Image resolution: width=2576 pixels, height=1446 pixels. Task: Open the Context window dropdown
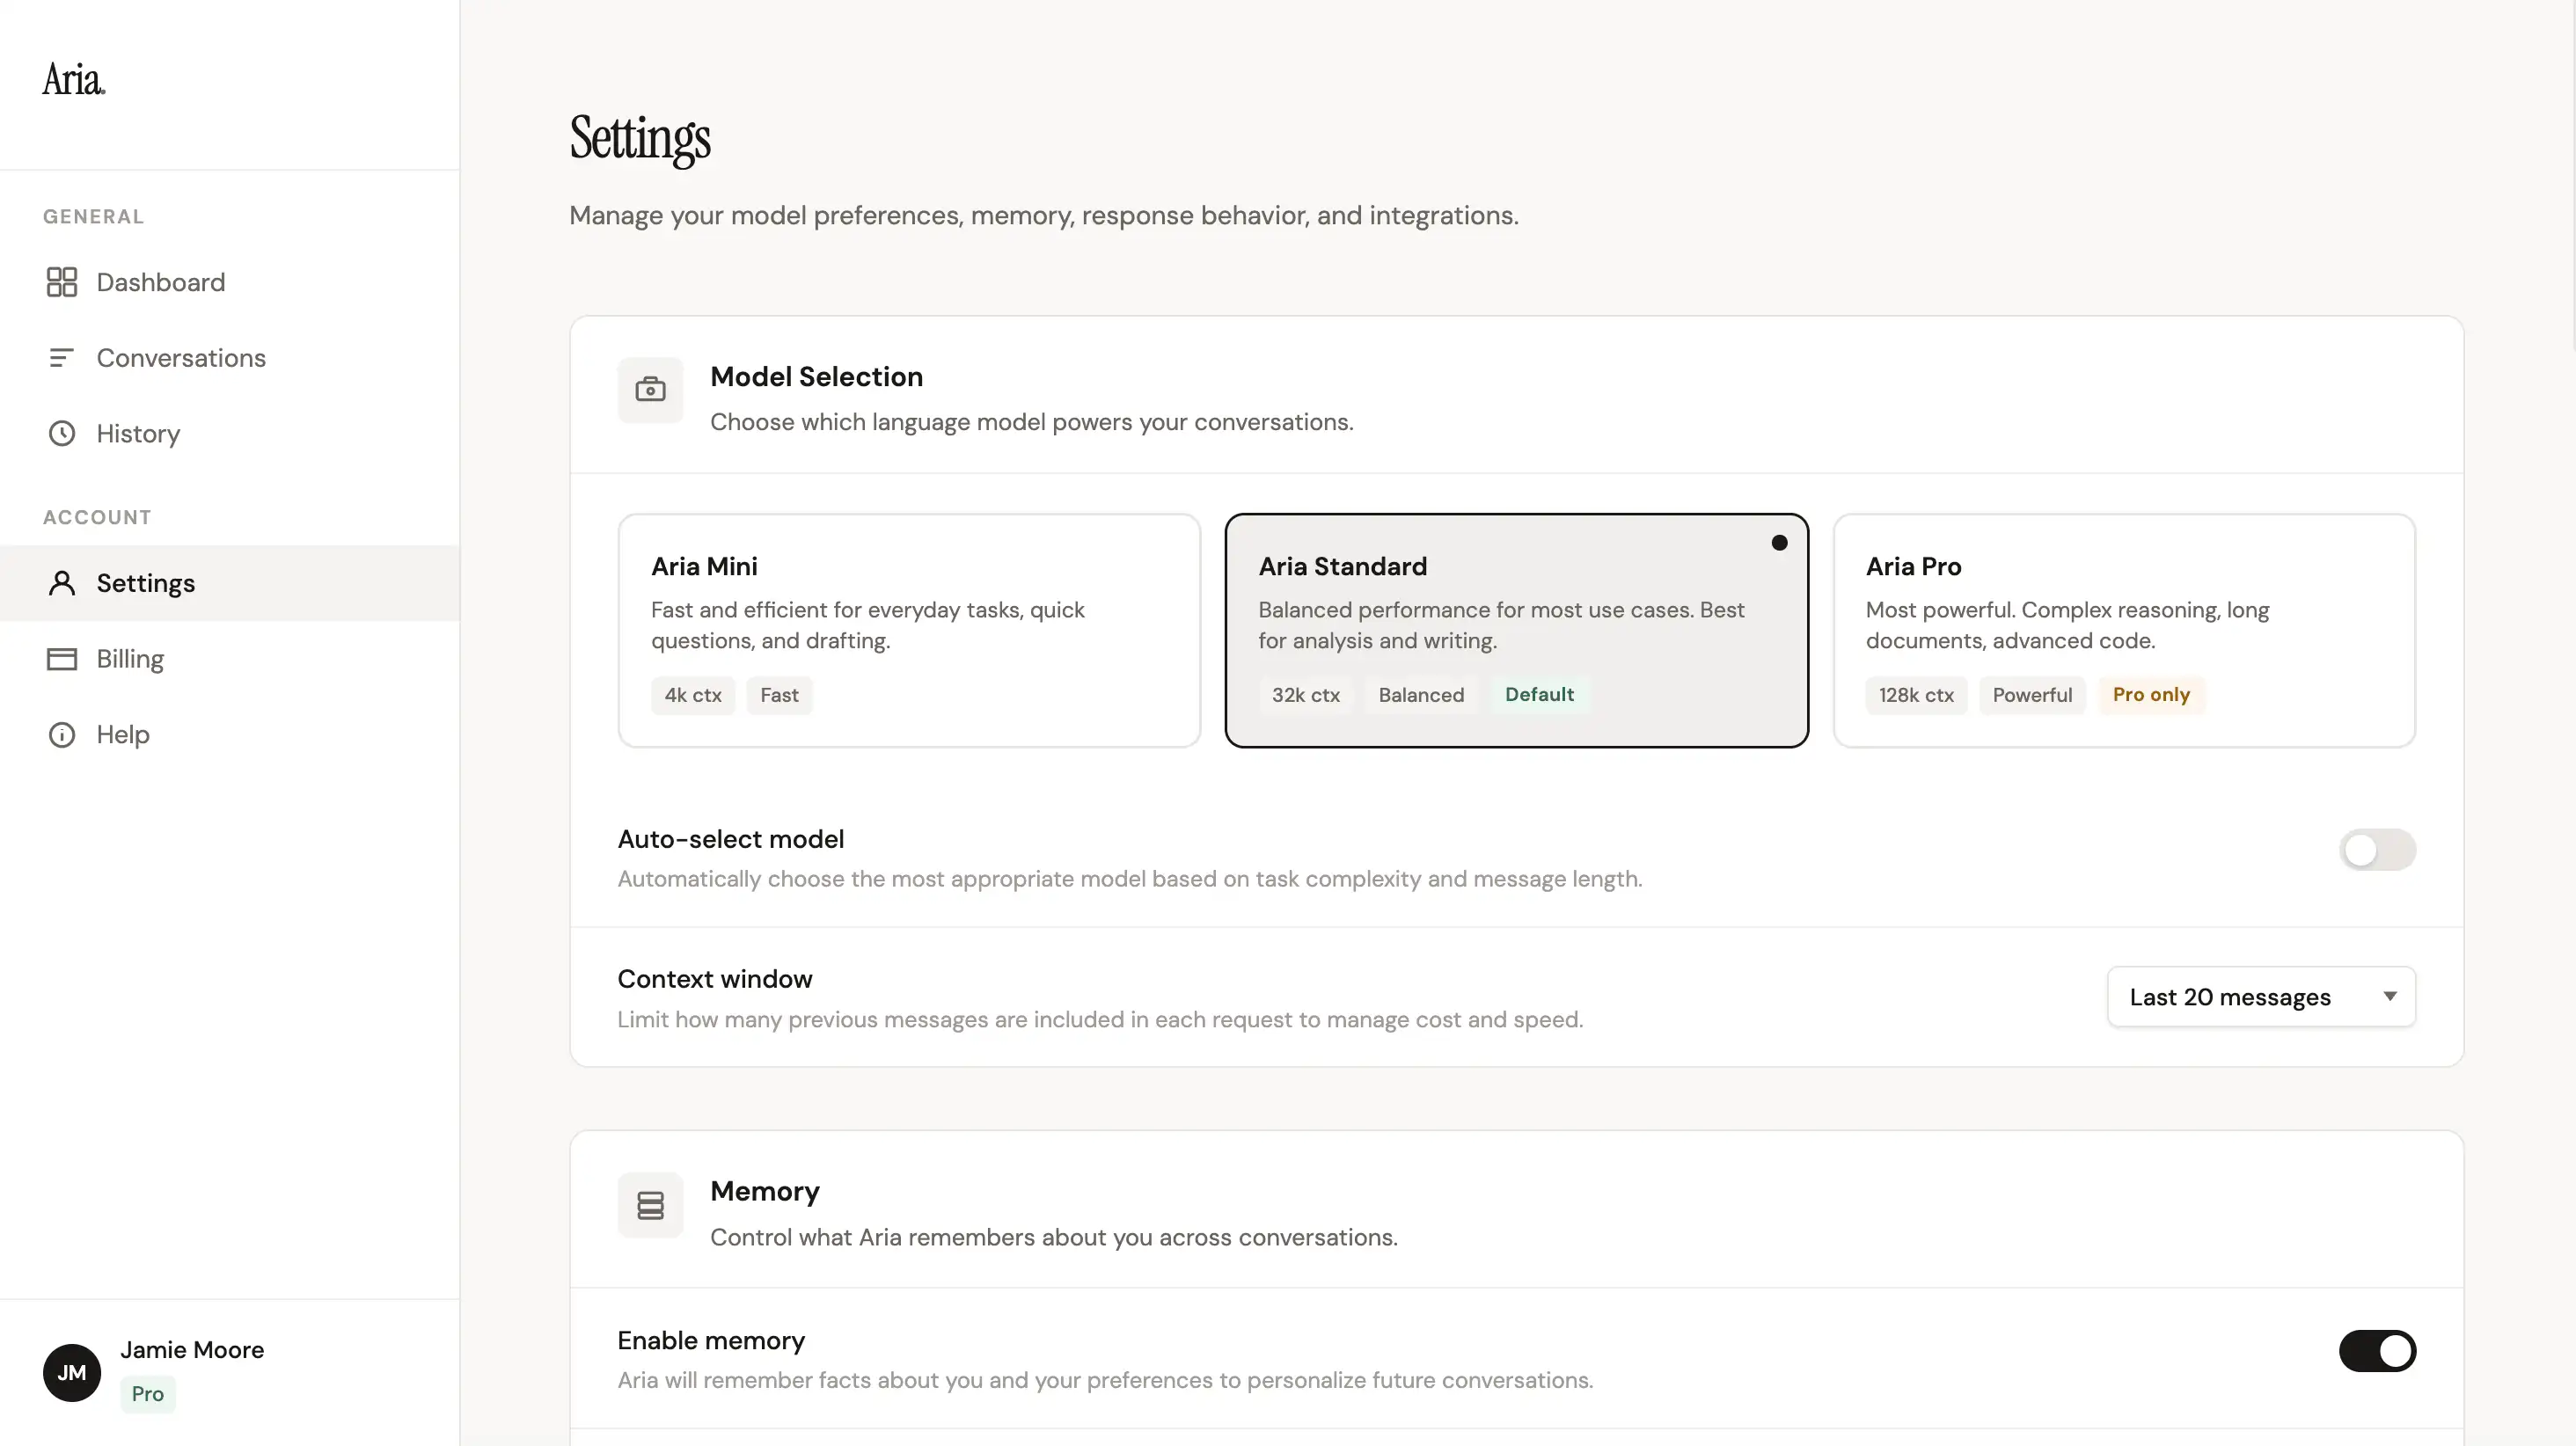point(2261,997)
